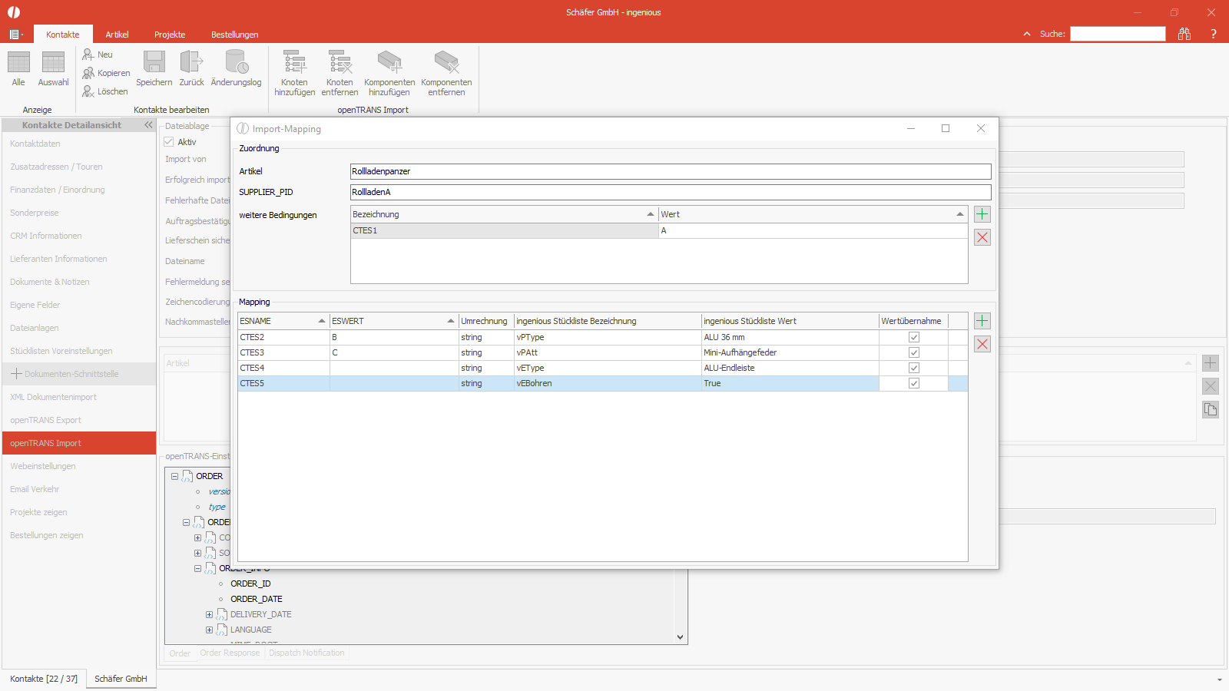
Task: Open openTRANS Export sidebar entry
Action: pyautogui.click(x=79, y=420)
